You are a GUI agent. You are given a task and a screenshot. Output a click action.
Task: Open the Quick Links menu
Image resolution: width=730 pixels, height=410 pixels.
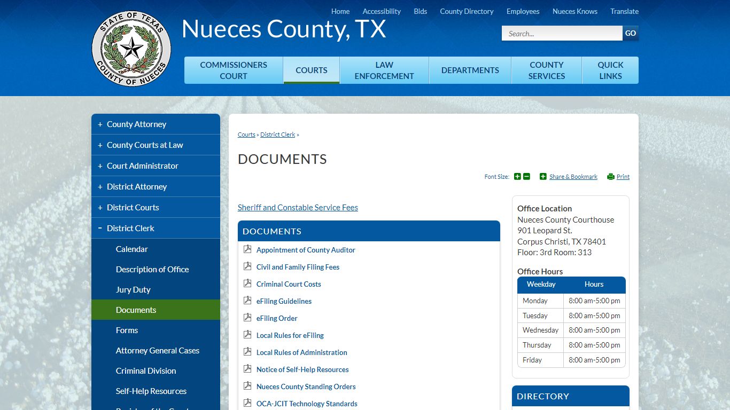pos(610,70)
